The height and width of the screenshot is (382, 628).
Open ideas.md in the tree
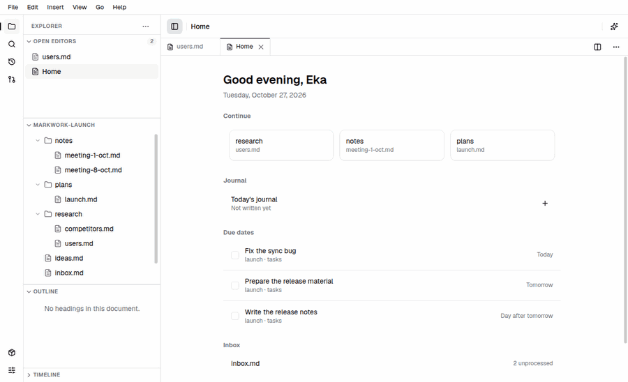tap(69, 258)
